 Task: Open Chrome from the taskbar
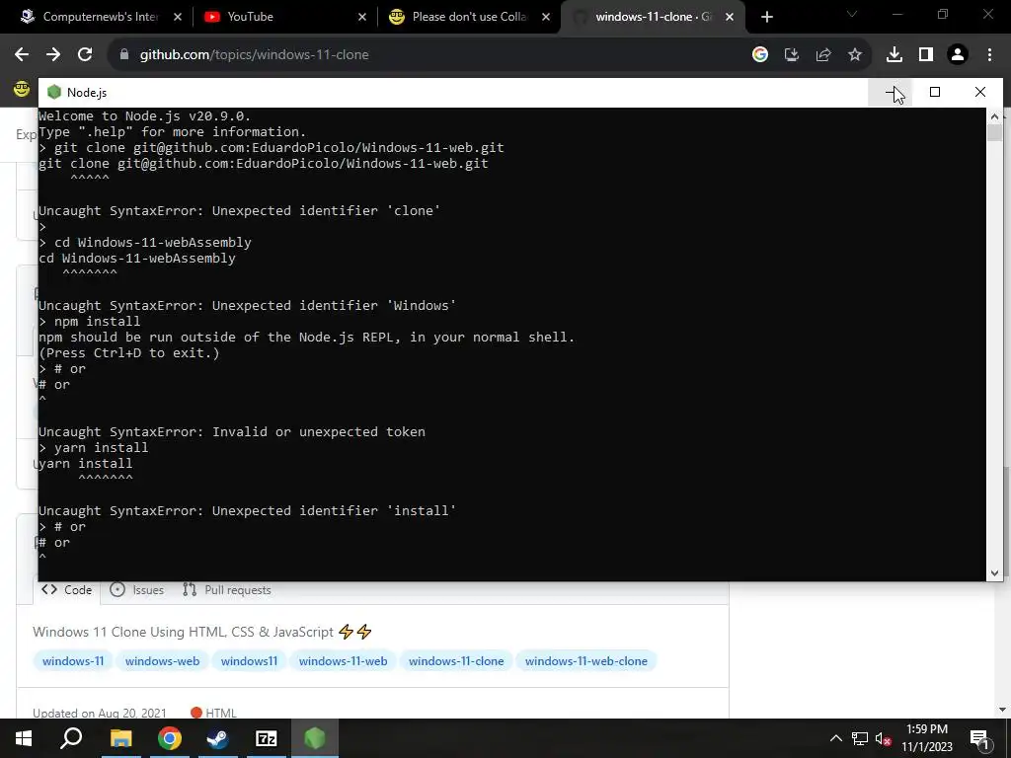click(170, 738)
